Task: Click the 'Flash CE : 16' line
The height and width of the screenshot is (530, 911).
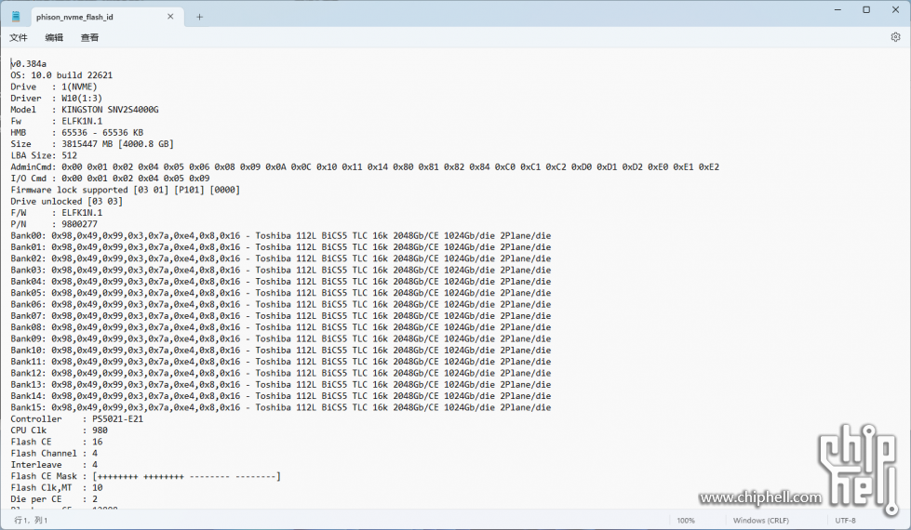Action: coord(57,442)
